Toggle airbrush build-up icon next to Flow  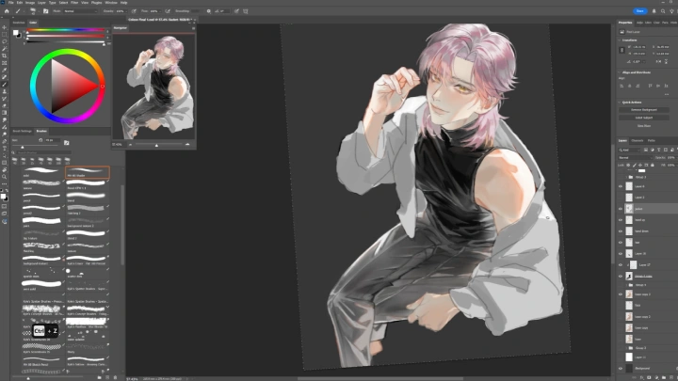168,11
